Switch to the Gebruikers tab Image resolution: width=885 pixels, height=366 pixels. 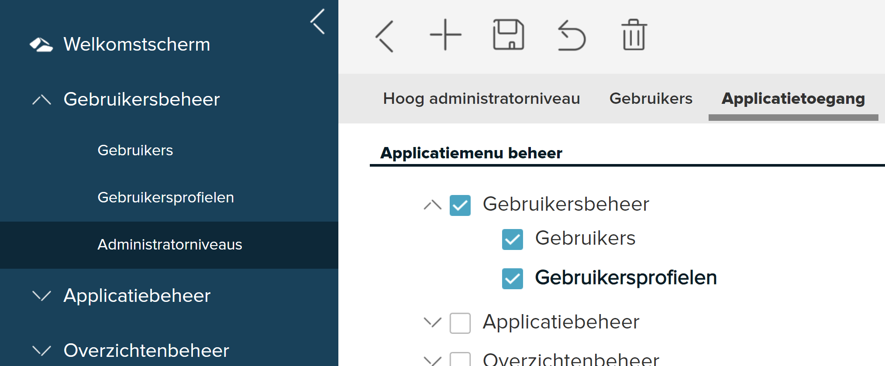651,99
